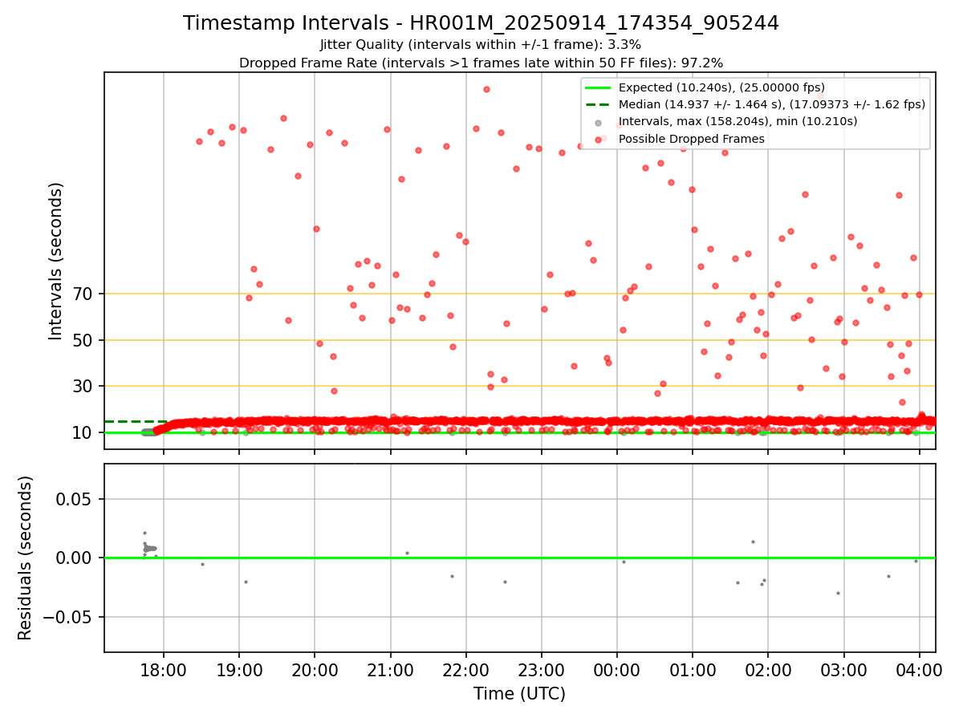
Task: Click the 23:00 x-axis tick label
Action: coord(542,670)
